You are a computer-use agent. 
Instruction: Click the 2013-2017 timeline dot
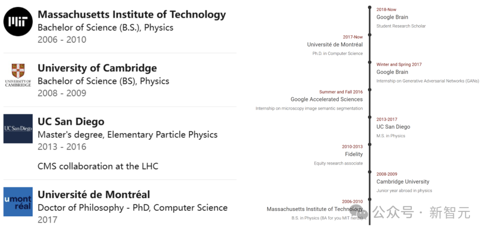pos(370,117)
